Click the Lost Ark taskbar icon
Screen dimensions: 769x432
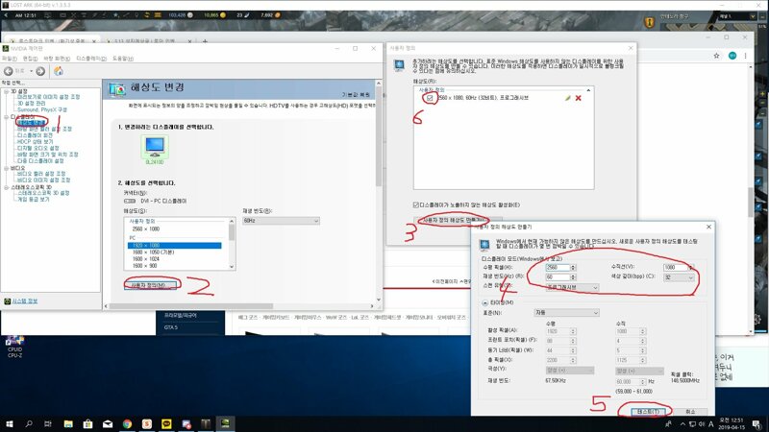click(x=206, y=423)
